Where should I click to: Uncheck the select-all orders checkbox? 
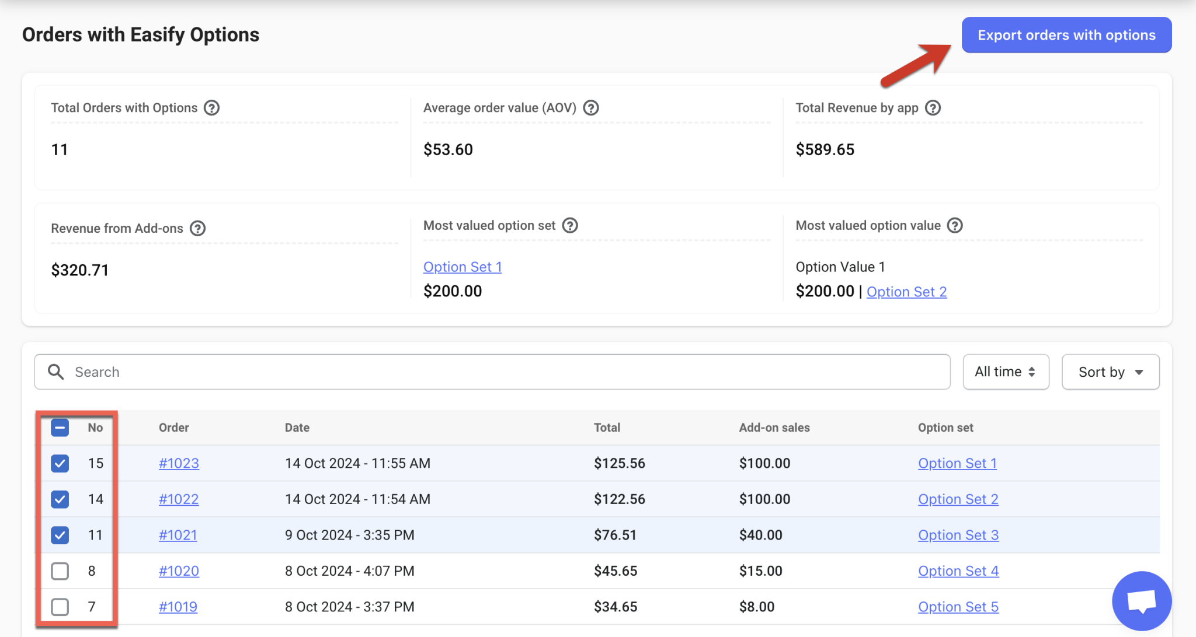59,428
